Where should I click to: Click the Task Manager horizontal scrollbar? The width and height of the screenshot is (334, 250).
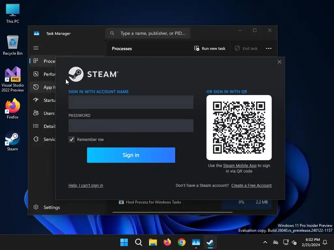tap(172, 212)
